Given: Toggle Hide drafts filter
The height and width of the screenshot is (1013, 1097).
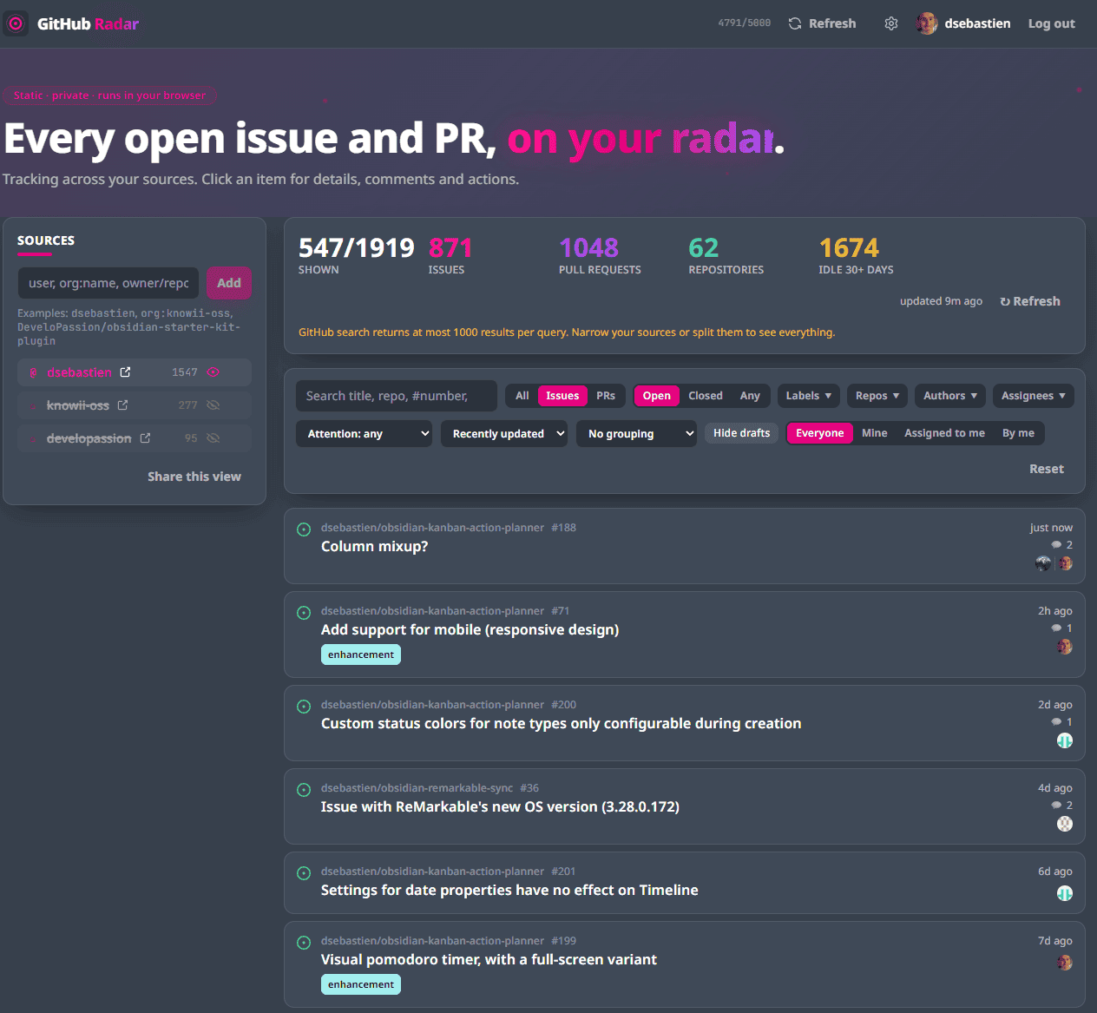Looking at the screenshot, I should point(741,433).
